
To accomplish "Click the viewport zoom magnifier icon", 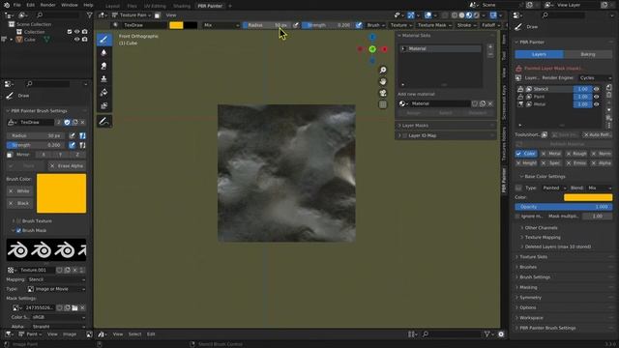I will (383, 70).
